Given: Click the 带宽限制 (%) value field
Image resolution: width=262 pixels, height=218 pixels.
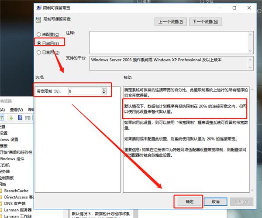Looking at the screenshot, I should coord(85,91).
